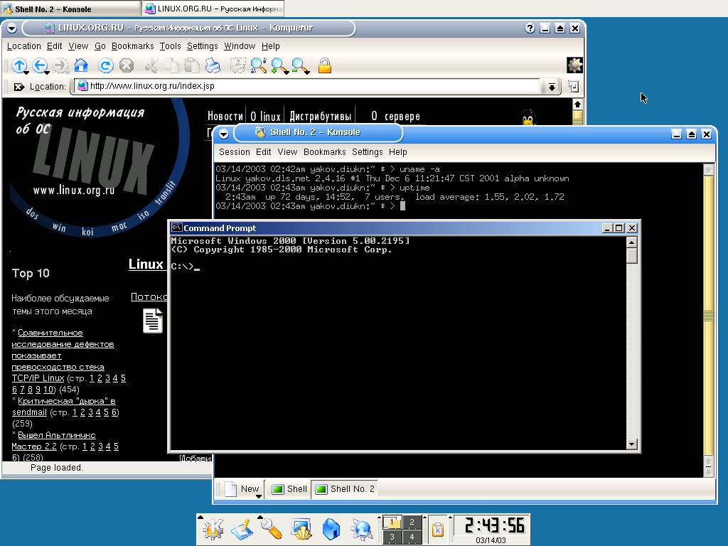Launch the text editor icon in the panel
728x546 pixels.
[242, 529]
